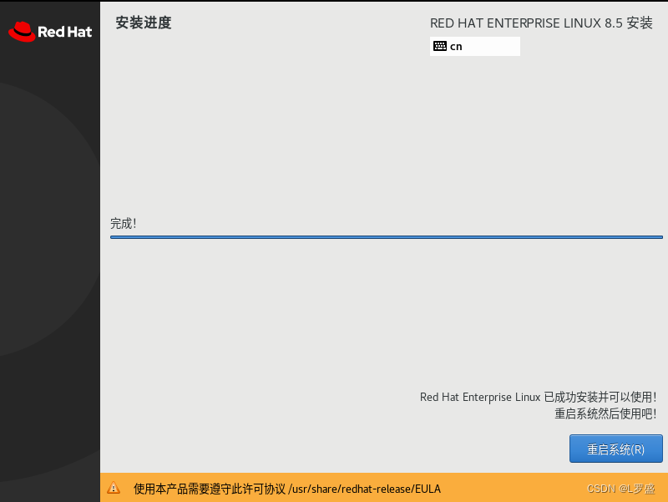Click the installation progress bar
The height and width of the screenshot is (502, 668).
point(387,237)
